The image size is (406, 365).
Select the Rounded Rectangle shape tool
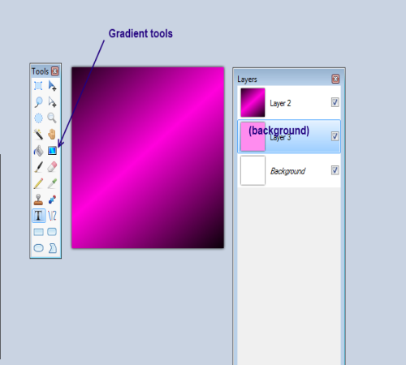click(x=52, y=232)
